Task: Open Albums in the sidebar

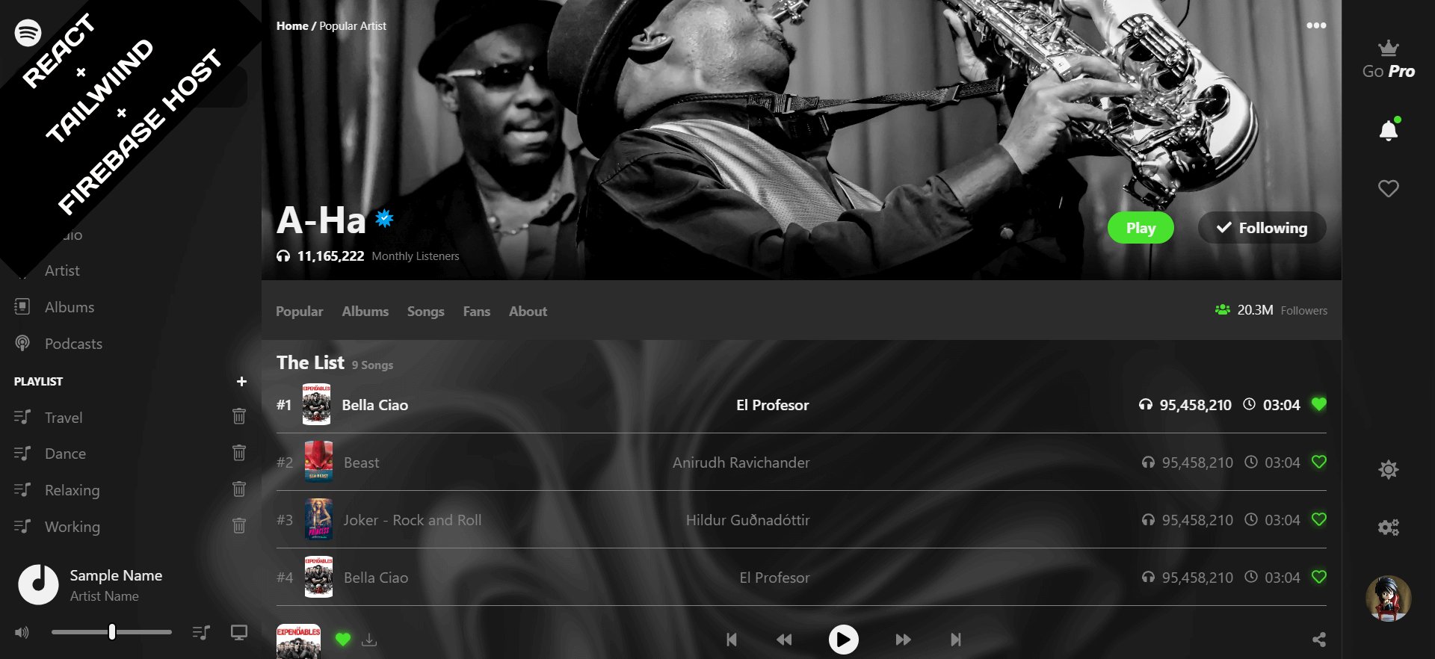Action: tap(70, 307)
